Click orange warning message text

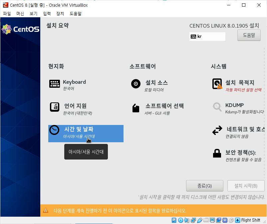[120, 211]
